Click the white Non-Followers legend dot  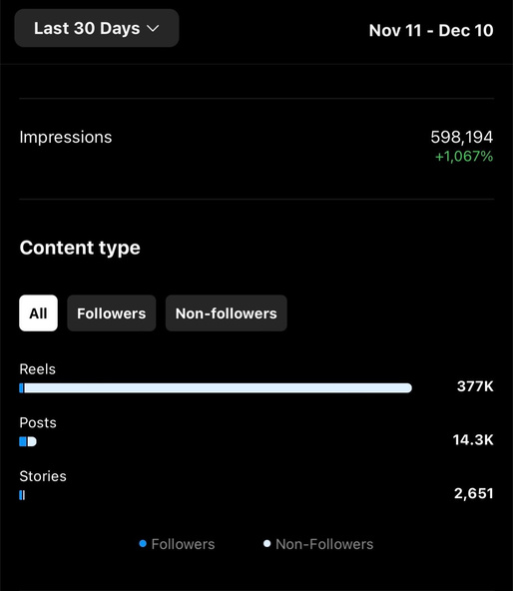click(x=266, y=543)
